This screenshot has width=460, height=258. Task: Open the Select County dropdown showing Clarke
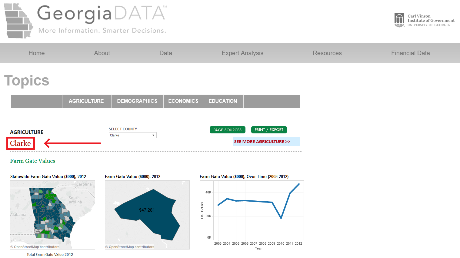(133, 135)
